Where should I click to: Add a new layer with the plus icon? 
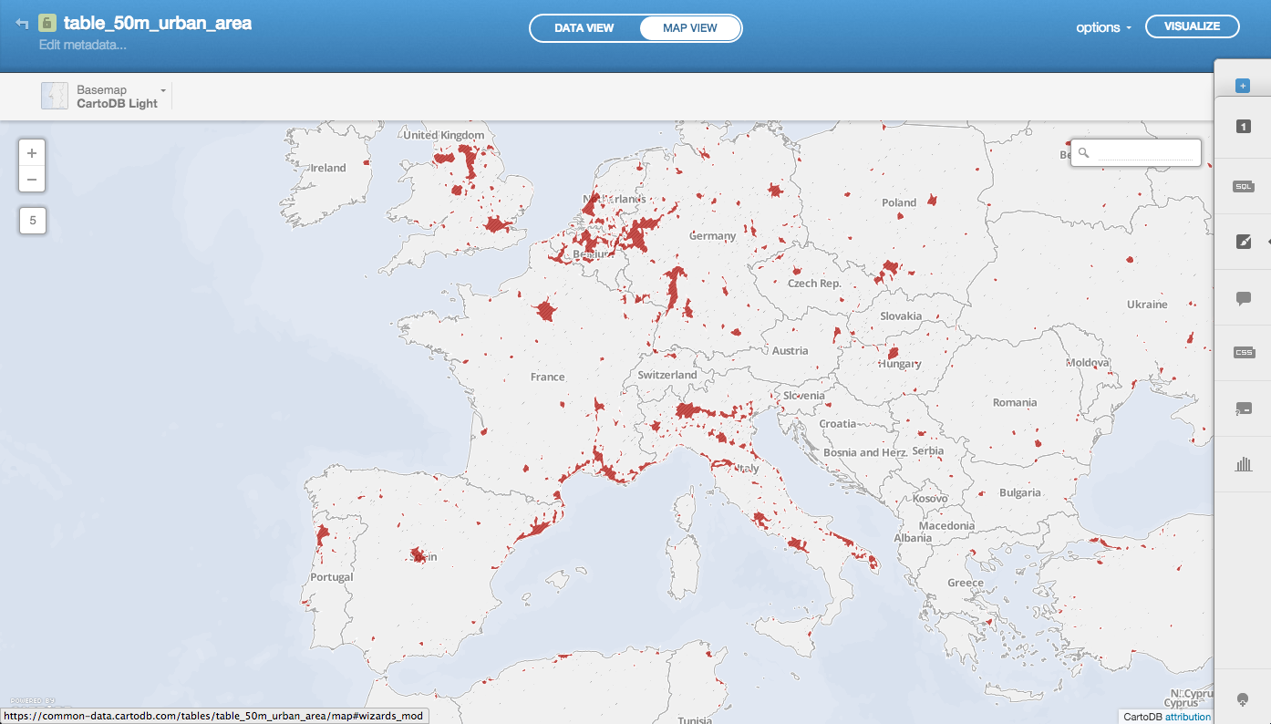[1242, 86]
